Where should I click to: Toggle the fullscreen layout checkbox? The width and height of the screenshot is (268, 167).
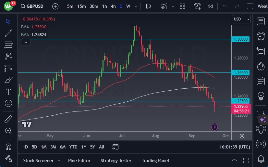click(250, 6)
